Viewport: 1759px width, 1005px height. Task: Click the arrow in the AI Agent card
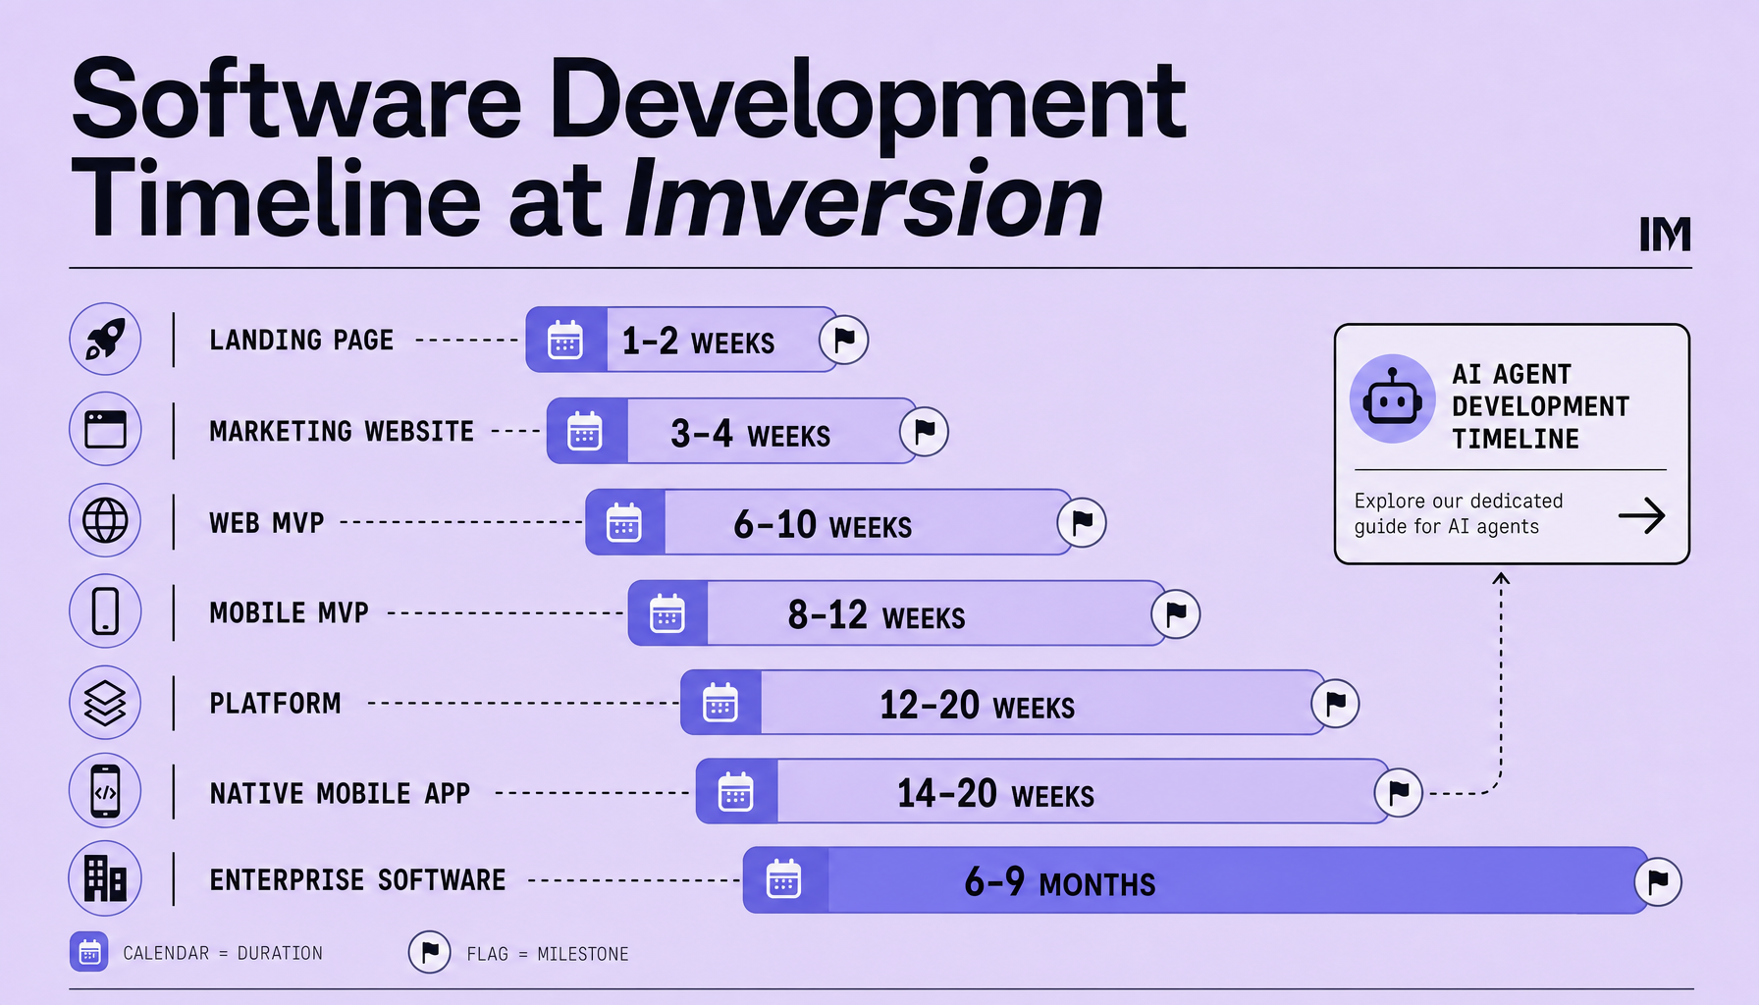1642,515
